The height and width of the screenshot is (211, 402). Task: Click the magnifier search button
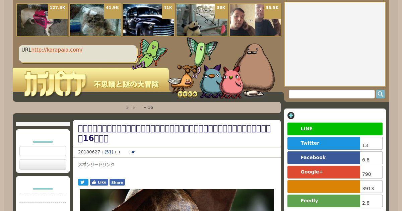tap(380, 94)
